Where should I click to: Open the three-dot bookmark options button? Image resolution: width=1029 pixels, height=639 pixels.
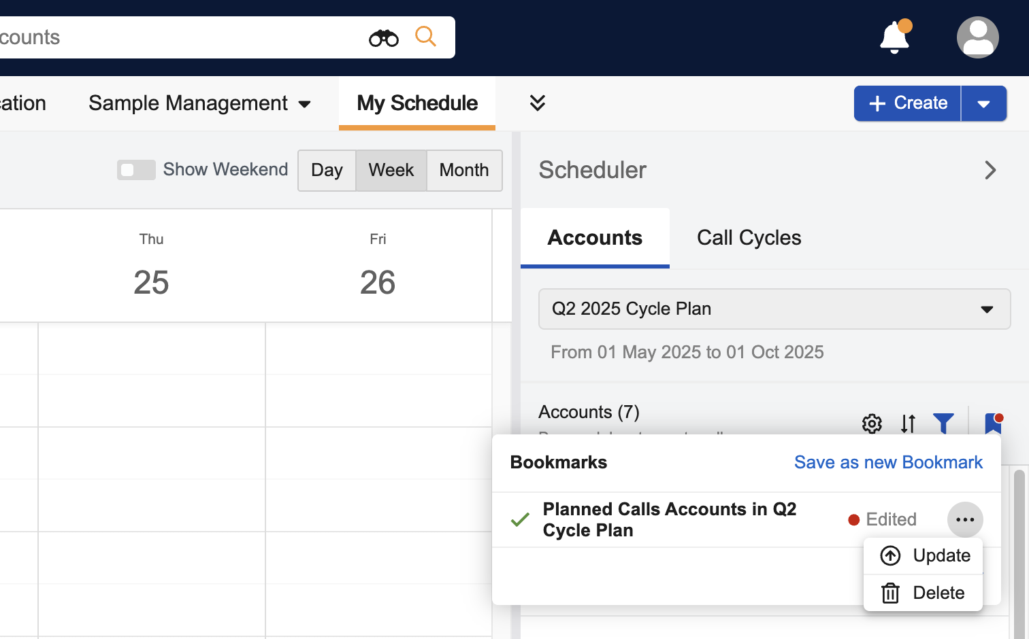point(965,519)
